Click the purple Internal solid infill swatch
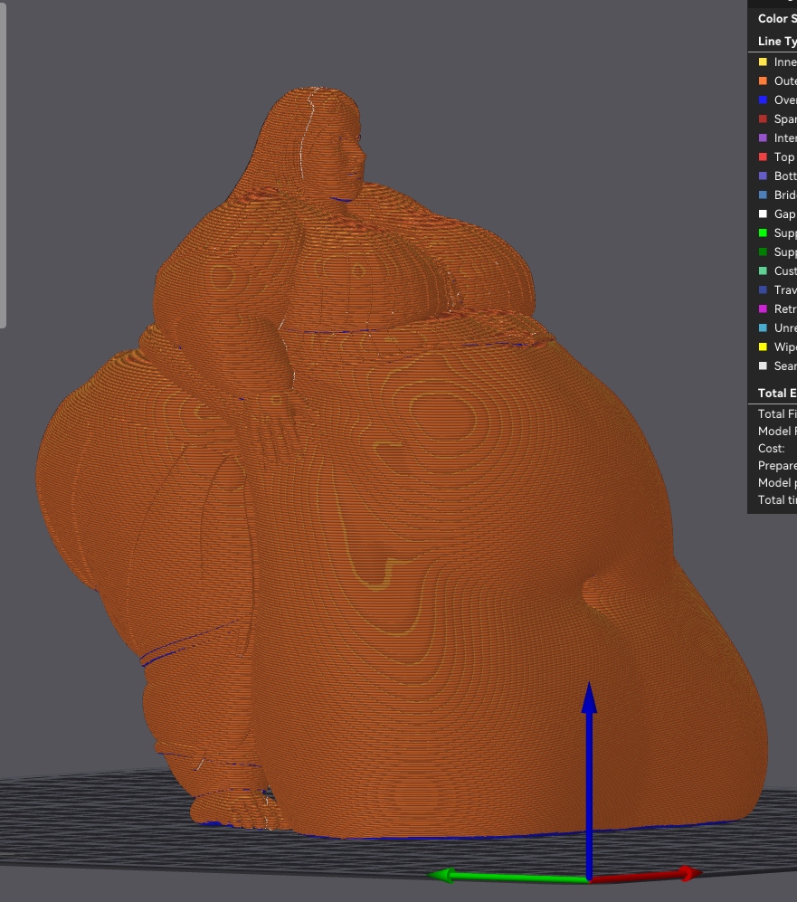 (763, 138)
